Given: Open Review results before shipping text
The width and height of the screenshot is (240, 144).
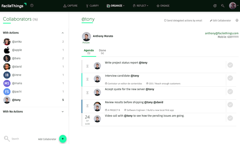Looking at the screenshot, I should pos(134,102).
